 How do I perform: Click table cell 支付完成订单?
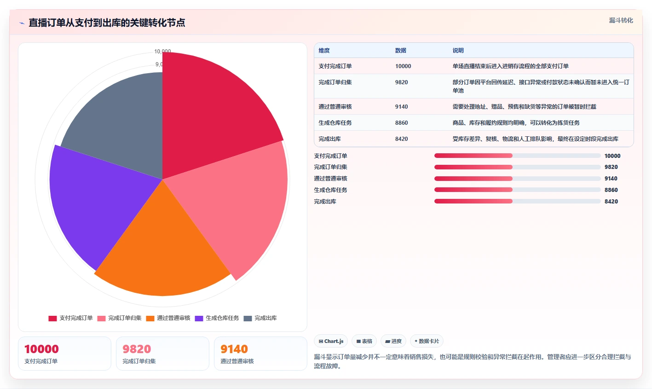point(335,66)
